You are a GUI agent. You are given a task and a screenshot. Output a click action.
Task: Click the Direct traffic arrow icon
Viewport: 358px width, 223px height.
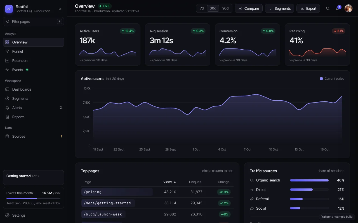point(252,190)
